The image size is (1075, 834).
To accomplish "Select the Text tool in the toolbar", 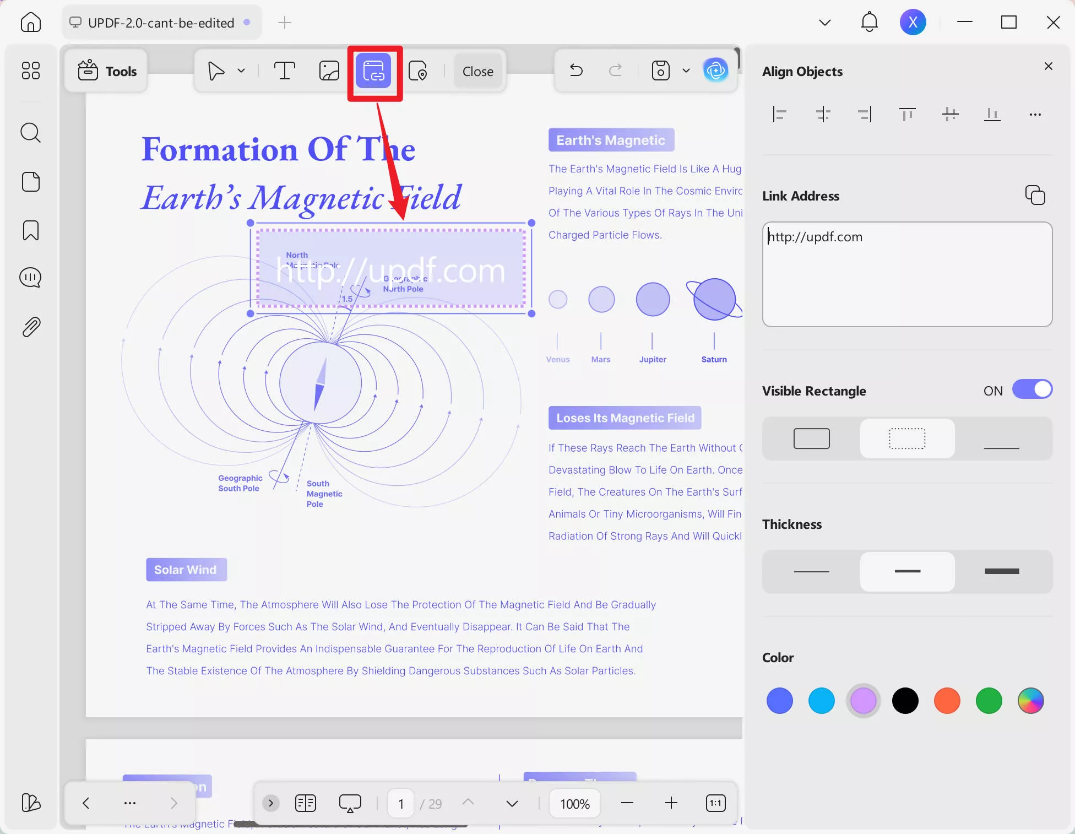I will click(284, 71).
